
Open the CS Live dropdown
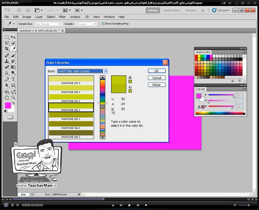click(220, 10)
